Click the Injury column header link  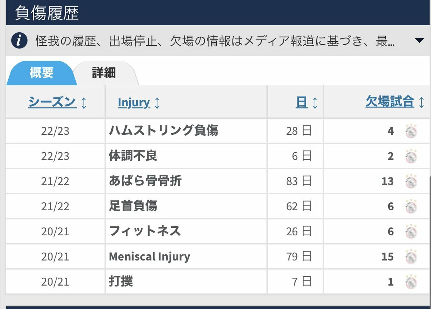[x=134, y=103]
